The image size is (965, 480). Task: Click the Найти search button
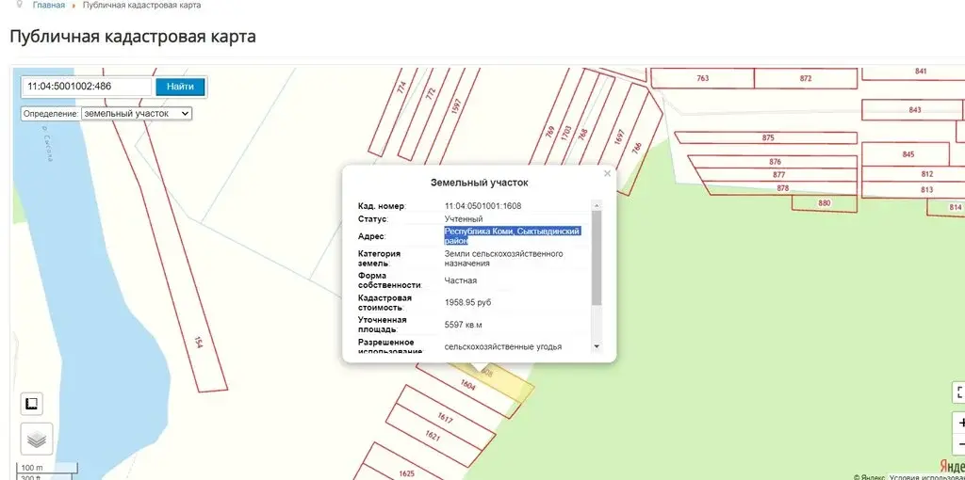tap(180, 87)
